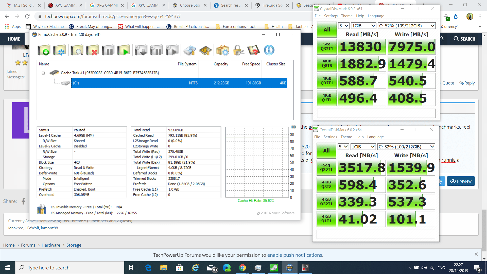
Task: Click the browser address bar URL
Action: (x=113, y=16)
